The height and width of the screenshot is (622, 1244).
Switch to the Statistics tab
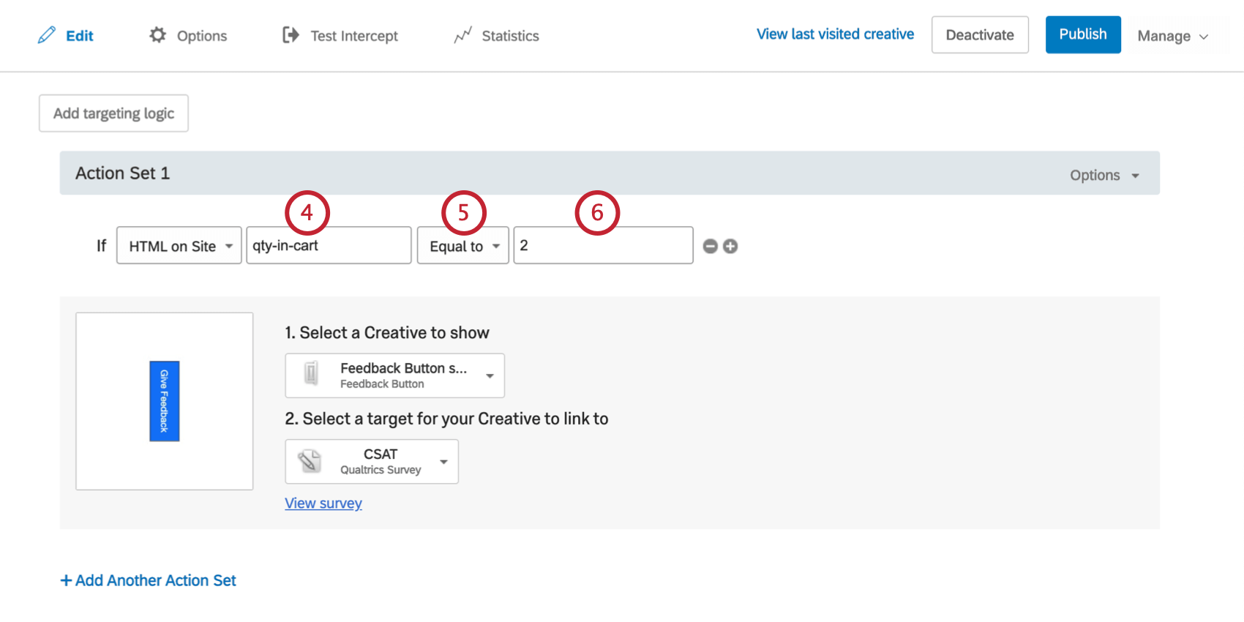510,36
